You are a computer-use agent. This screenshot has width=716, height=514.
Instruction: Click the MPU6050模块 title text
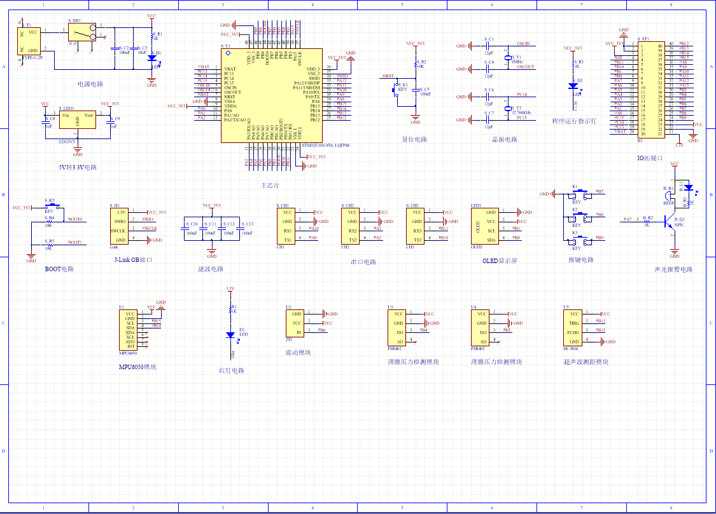point(137,367)
